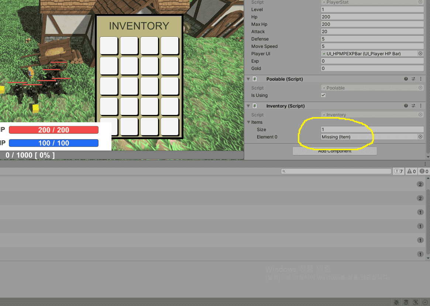Click the Player UI label
This screenshot has width=430, height=306.
click(261, 54)
